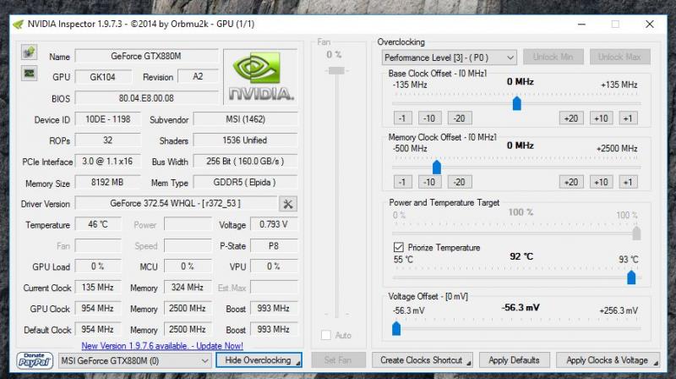Enable the Auto fan checkbox
This screenshot has height=379, width=676.
pyautogui.click(x=326, y=335)
